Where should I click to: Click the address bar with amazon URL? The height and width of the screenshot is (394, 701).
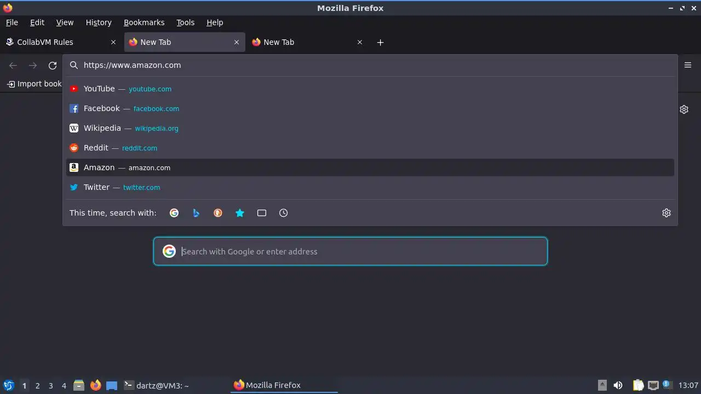[370, 65]
